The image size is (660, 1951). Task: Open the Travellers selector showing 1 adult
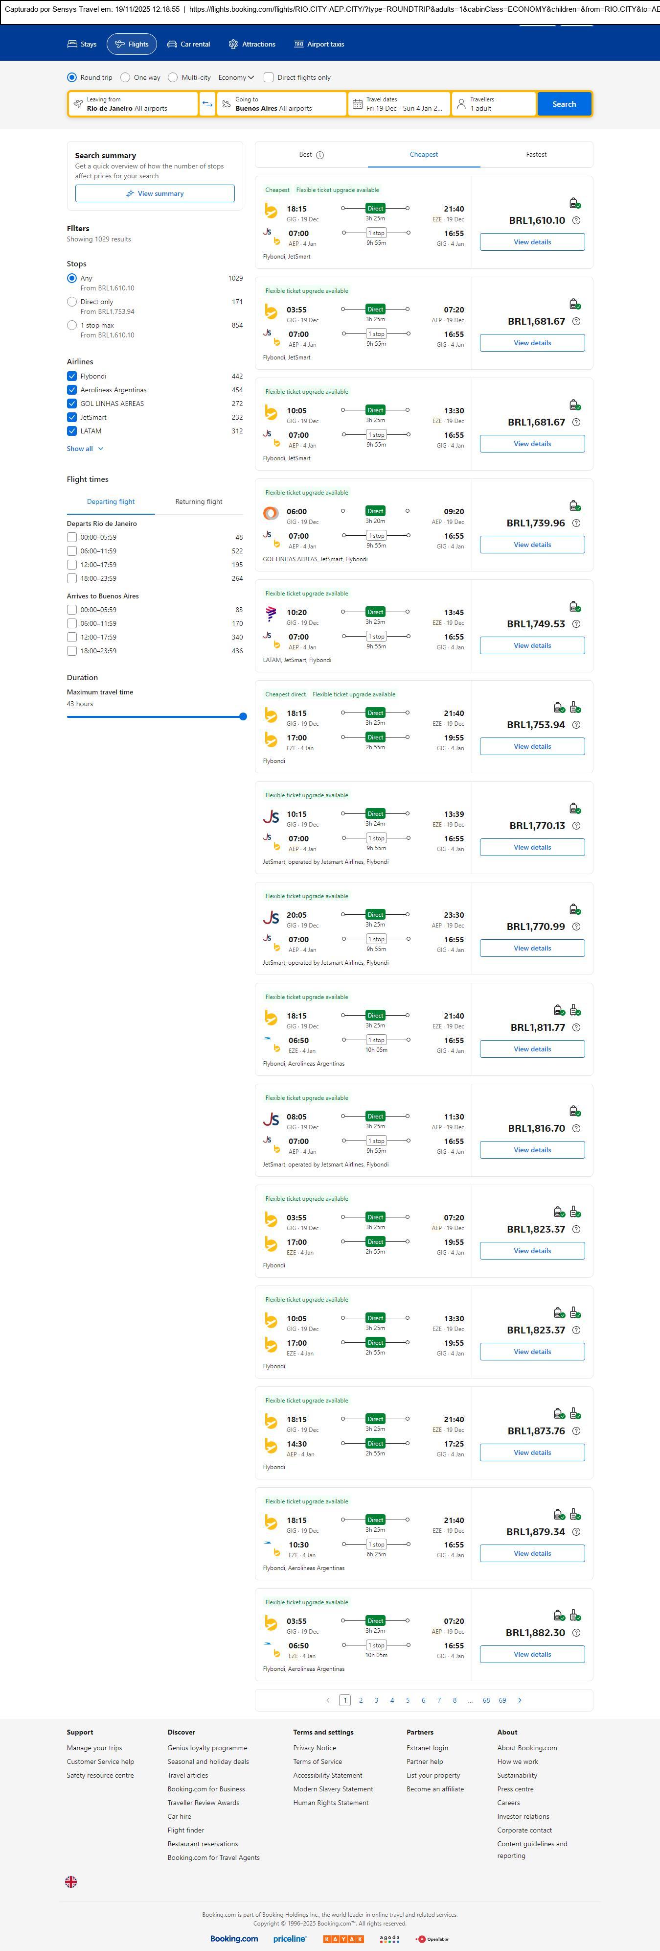coord(494,104)
